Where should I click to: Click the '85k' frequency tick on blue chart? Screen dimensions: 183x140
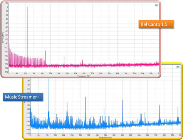pos(173,135)
